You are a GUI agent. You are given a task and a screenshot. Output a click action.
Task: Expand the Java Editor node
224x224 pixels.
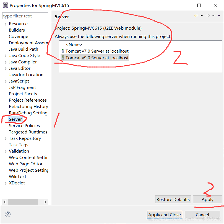coord(6,68)
